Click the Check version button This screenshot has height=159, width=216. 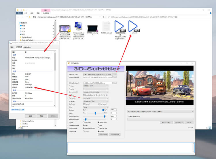103,135
